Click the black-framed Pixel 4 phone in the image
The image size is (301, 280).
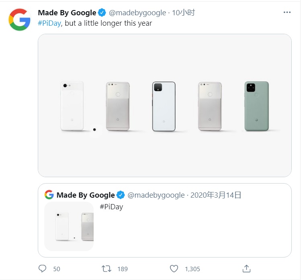click(164, 106)
